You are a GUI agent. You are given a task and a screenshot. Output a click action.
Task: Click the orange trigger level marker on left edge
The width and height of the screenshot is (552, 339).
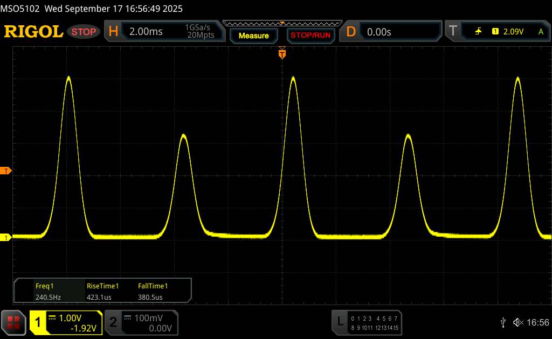[6, 171]
